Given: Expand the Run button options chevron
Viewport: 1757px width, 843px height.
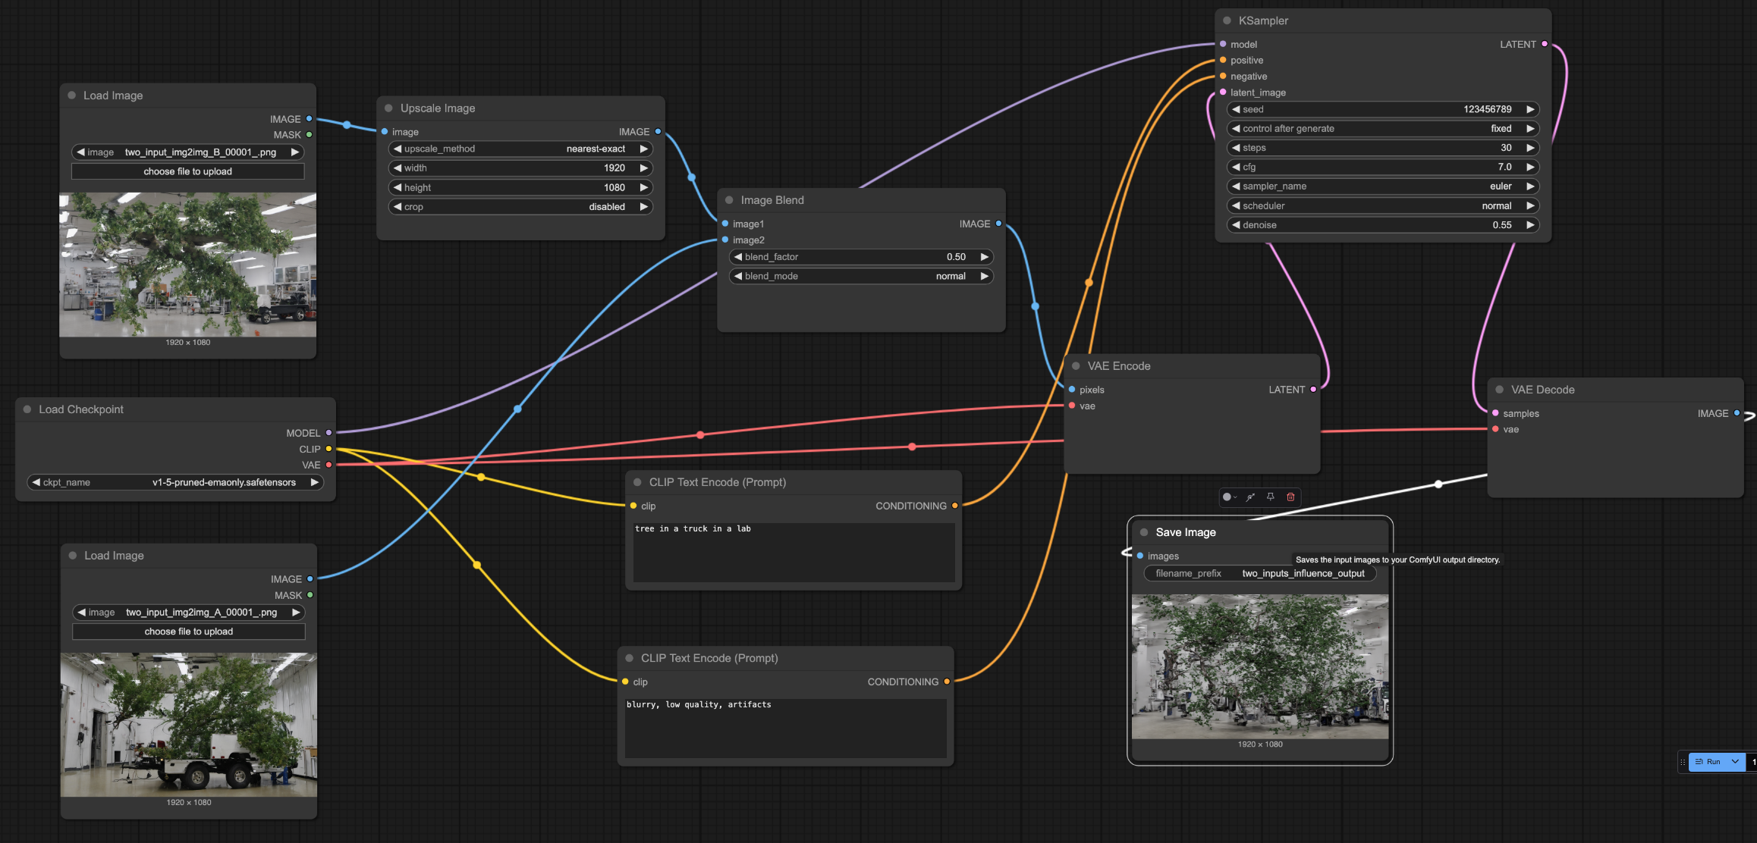Looking at the screenshot, I should click(x=1735, y=762).
